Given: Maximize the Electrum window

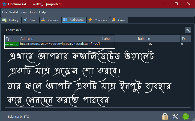Looking at the screenshot, I should (x=176, y=4).
